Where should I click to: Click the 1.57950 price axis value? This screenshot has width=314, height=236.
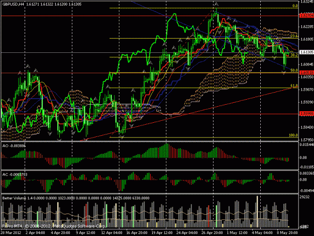coord(307,139)
